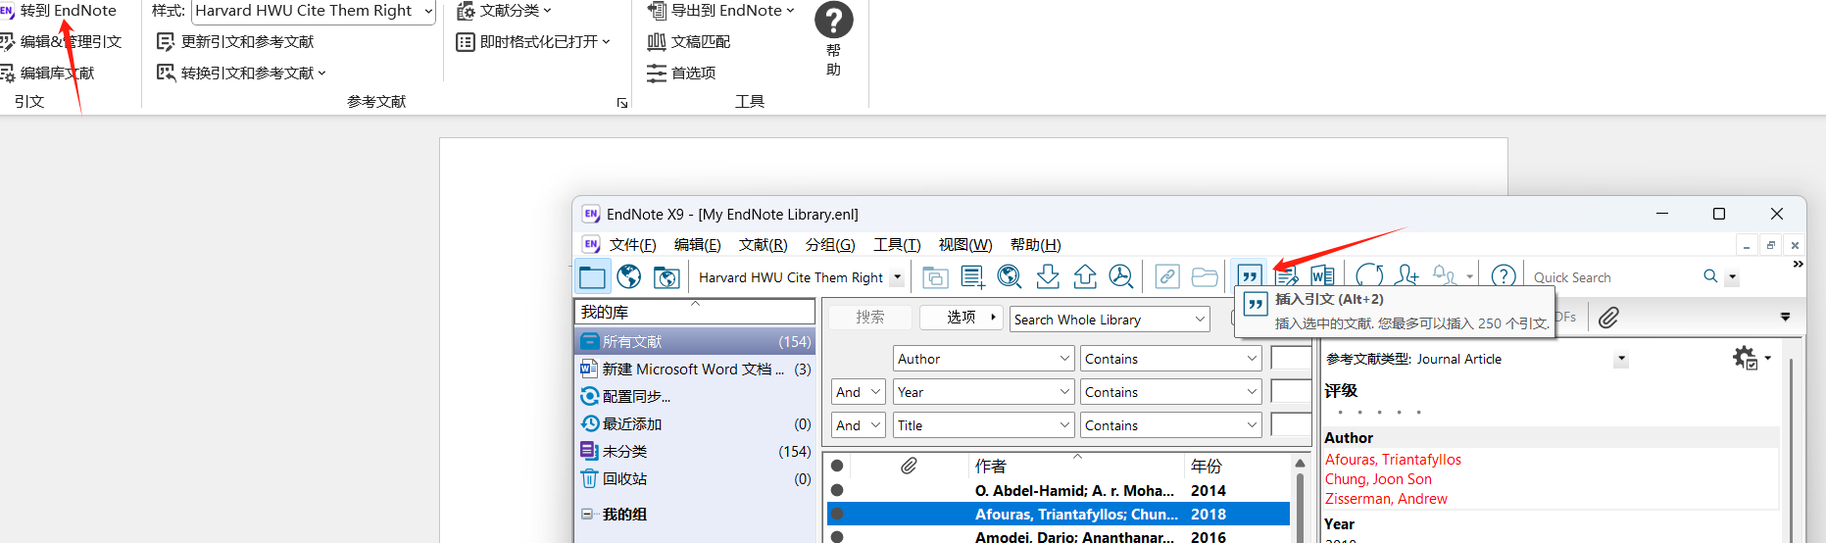
Task: Click the 帮助 question mark icon
Action: click(833, 20)
